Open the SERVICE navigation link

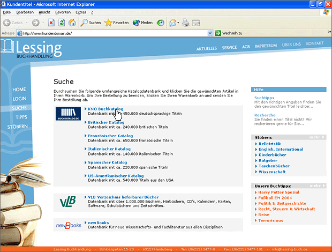click(229, 48)
